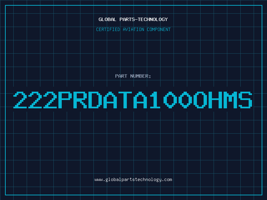267x200 pixels.
Task: Select the letter M in the part number
Action: [230, 100]
